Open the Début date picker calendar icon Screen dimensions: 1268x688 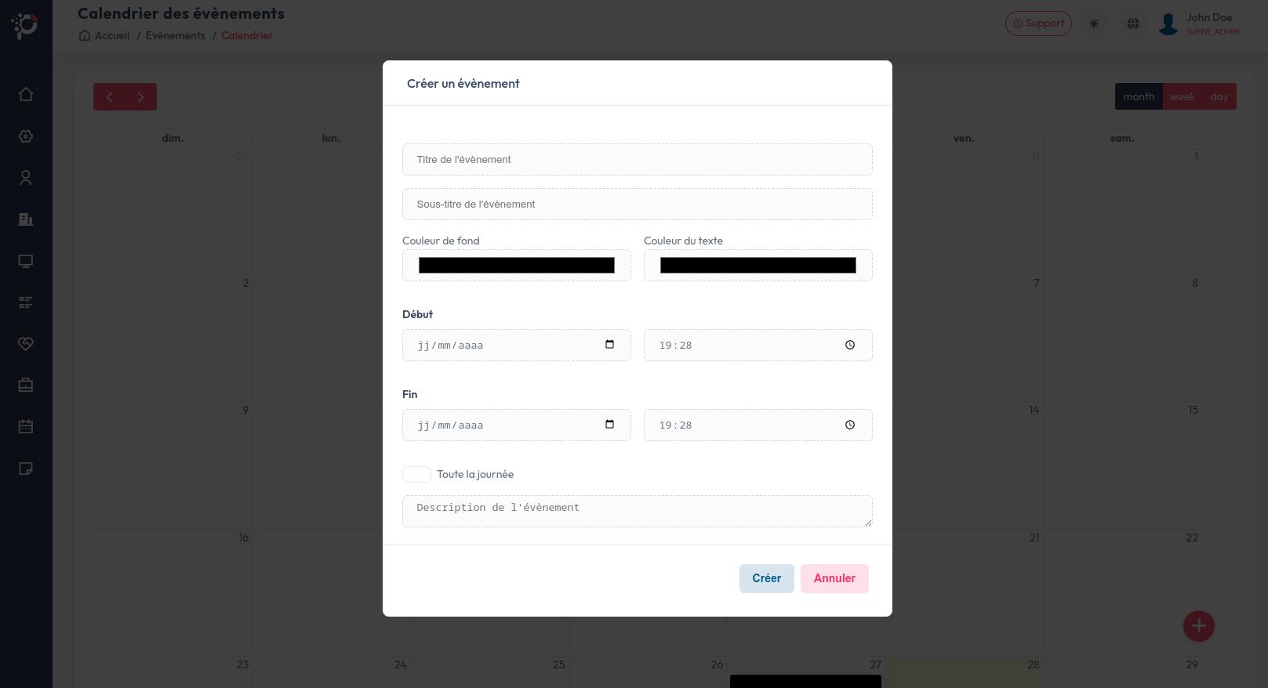pos(609,345)
